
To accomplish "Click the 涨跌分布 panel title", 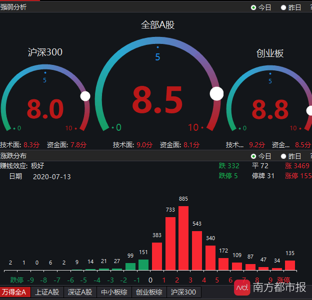I will pyautogui.click(x=13, y=156).
